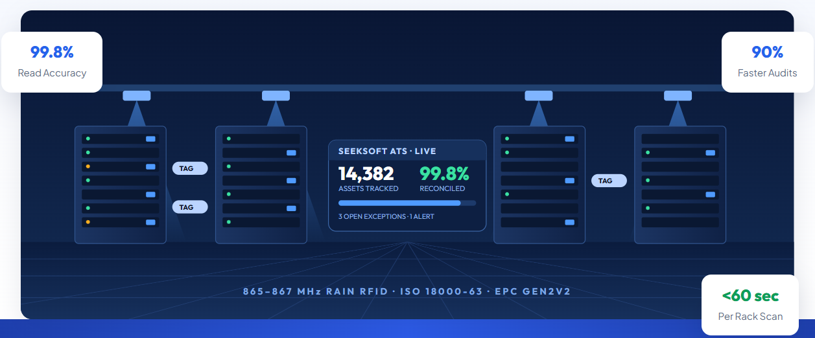Click the 14,382 assets tracked value

click(x=366, y=174)
